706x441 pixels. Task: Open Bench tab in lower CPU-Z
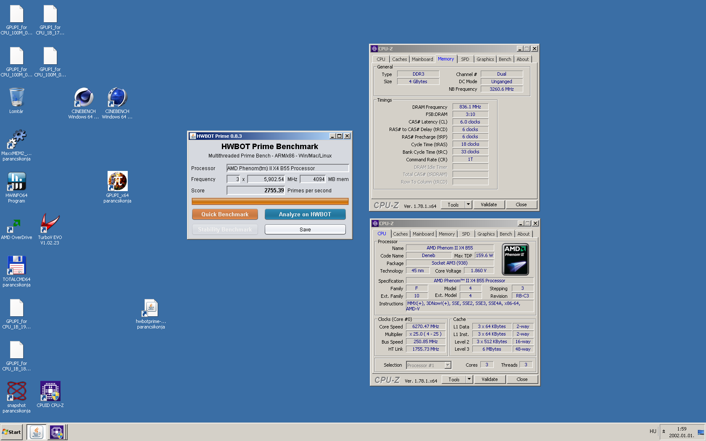pyautogui.click(x=506, y=234)
